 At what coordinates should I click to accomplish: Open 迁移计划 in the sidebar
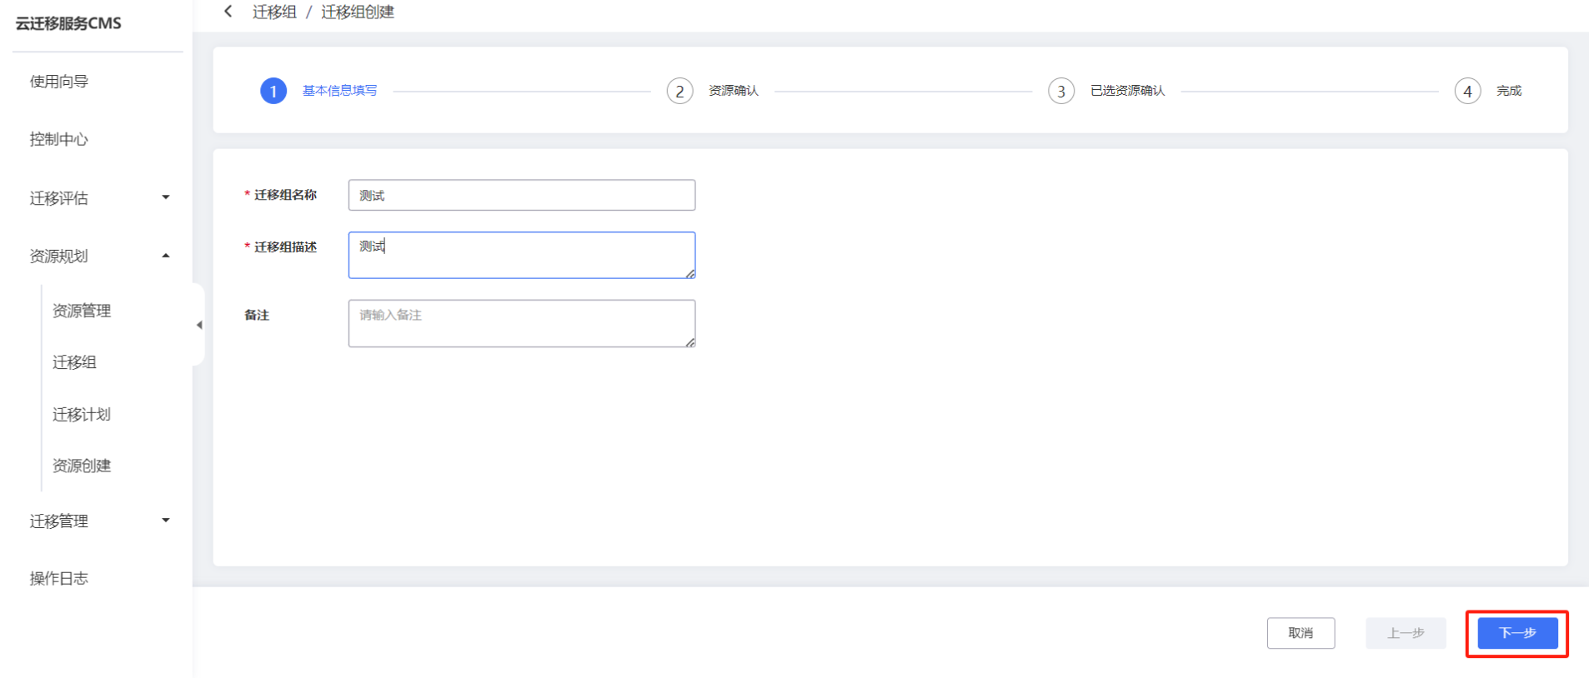pyautogui.click(x=82, y=414)
